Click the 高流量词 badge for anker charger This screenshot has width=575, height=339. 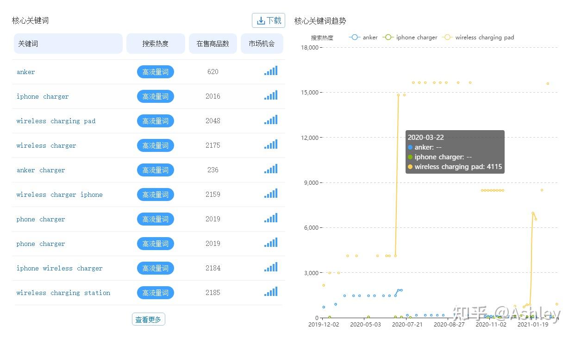[156, 170]
